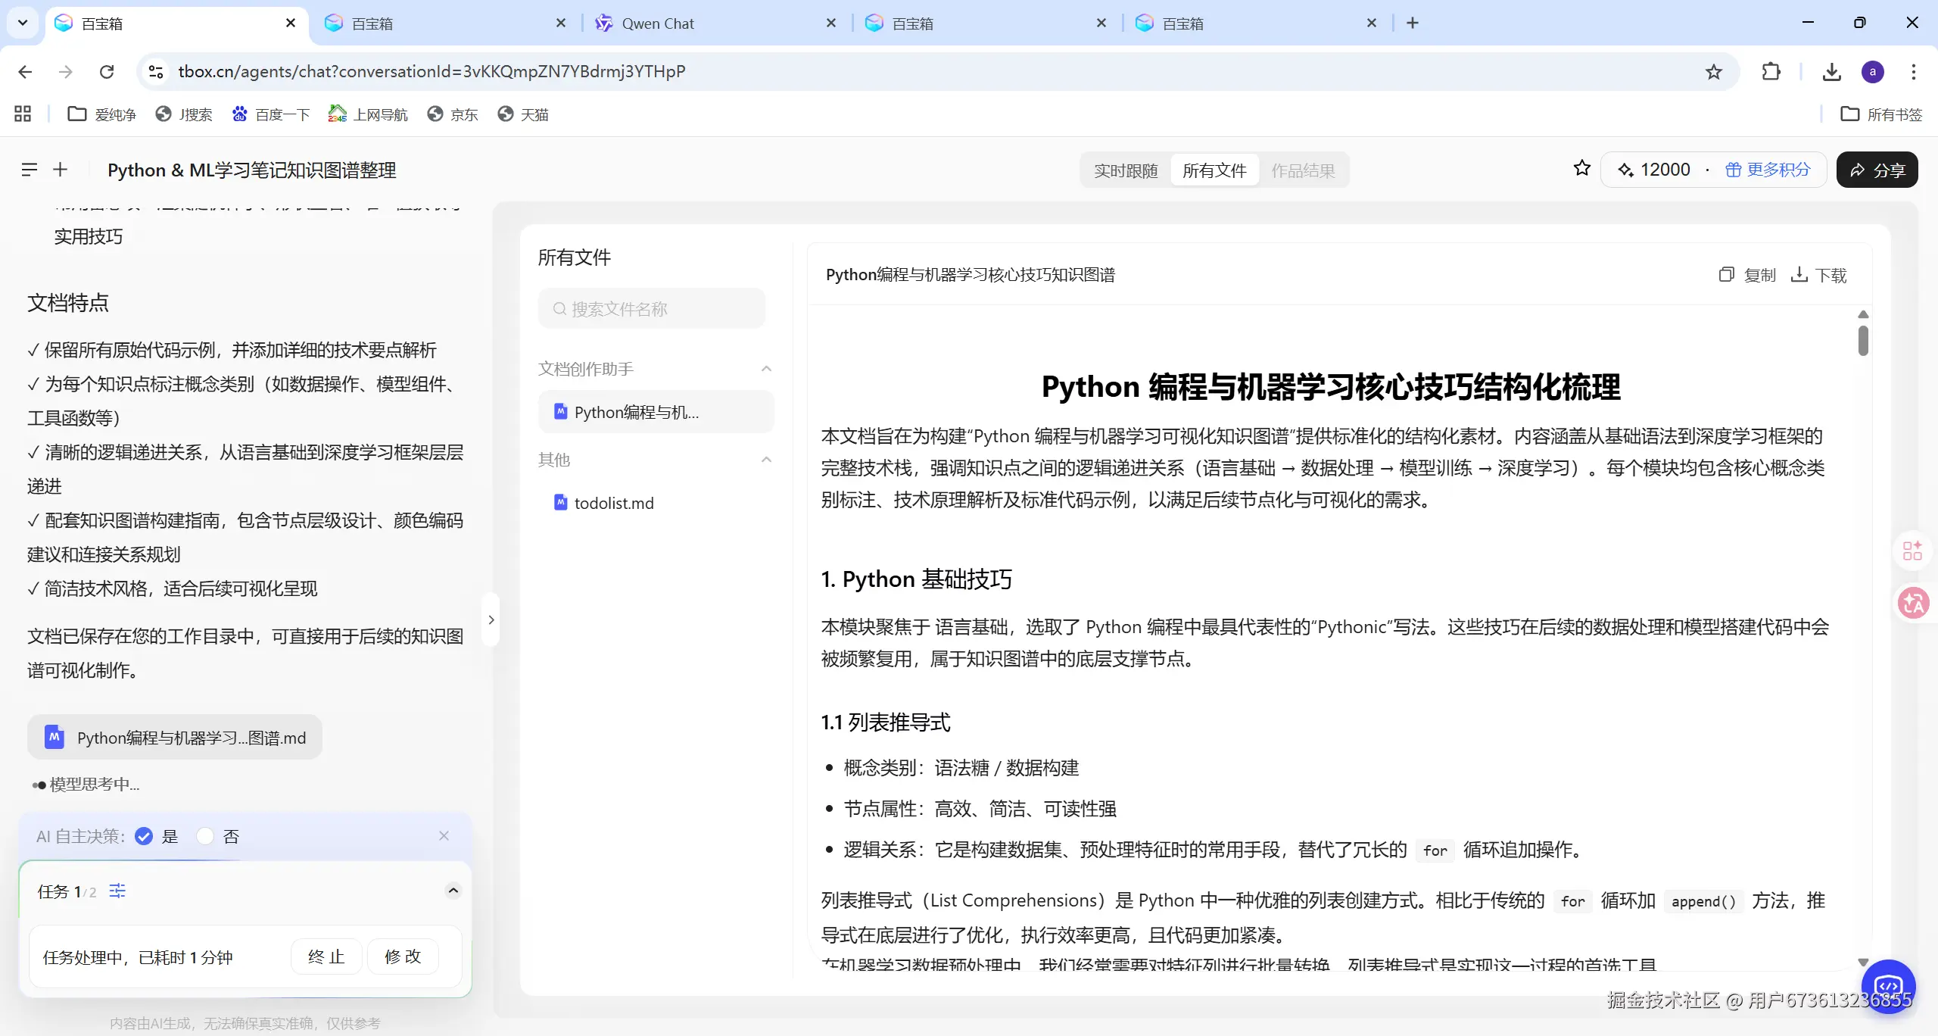Viewport: 1938px width, 1036px height.
Task: Collapse the 其他 file group
Action: tap(766, 460)
